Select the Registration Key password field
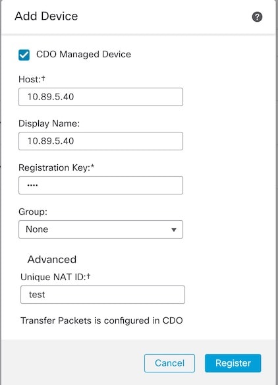278x385 pixels. coord(101,185)
